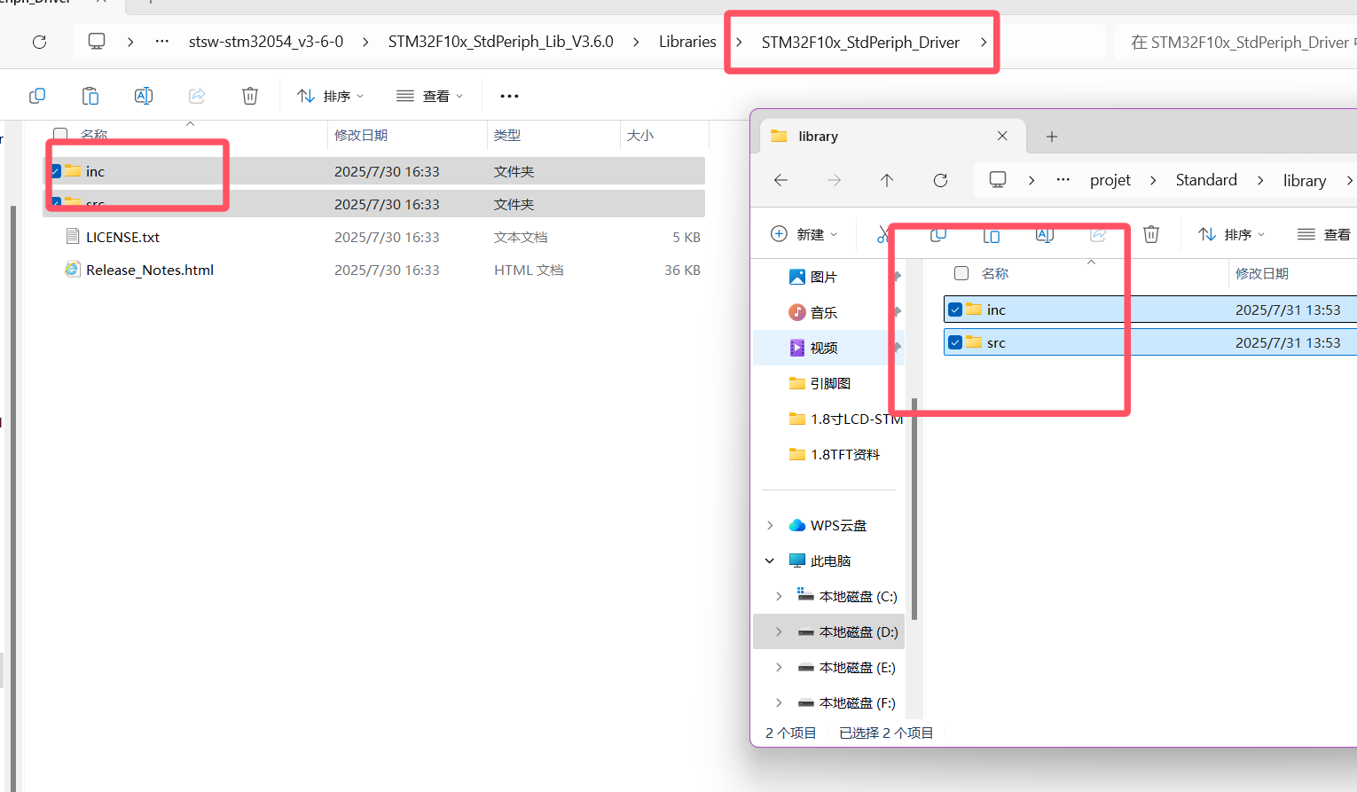The height and width of the screenshot is (792, 1357).
Task: Refresh the STM32F10x_StdPeriph_Driver window
Action: [39, 42]
